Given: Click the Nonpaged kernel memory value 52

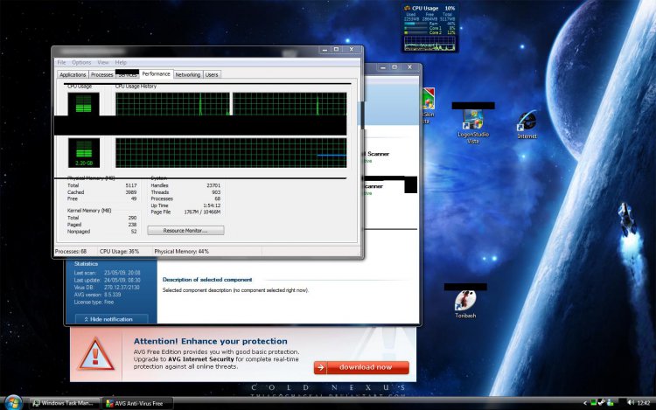Looking at the screenshot, I should point(134,231).
